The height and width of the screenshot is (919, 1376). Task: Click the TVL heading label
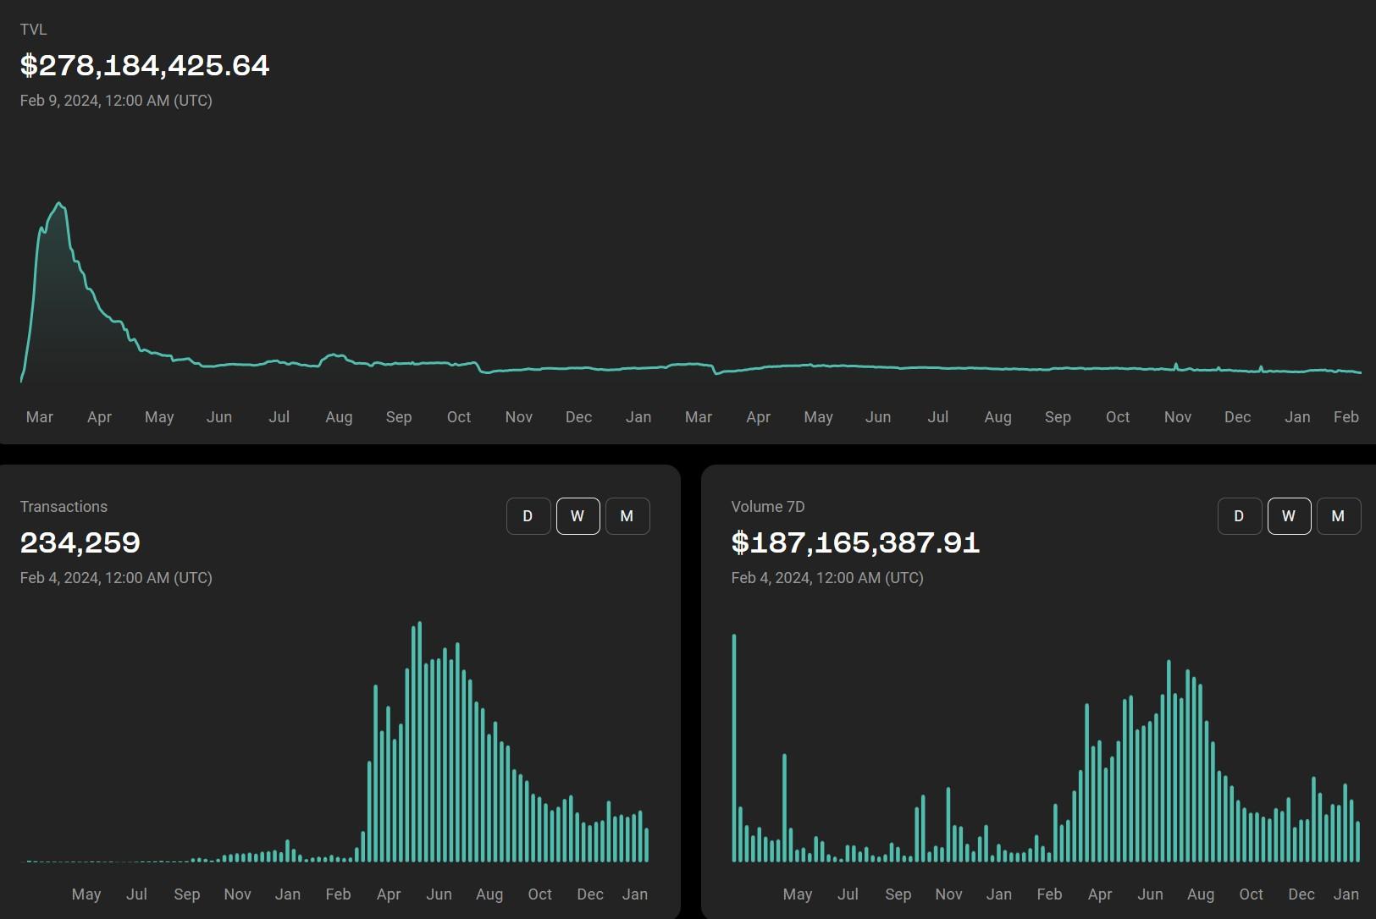pyautogui.click(x=33, y=30)
